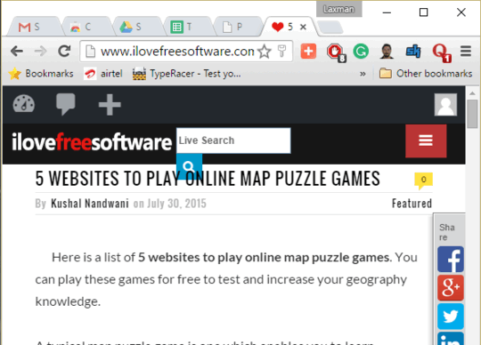This screenshot has width=481, height=345.
Task: Click the Grammarly extension icon
Action: pyautogui.click(x=361, y=51)
